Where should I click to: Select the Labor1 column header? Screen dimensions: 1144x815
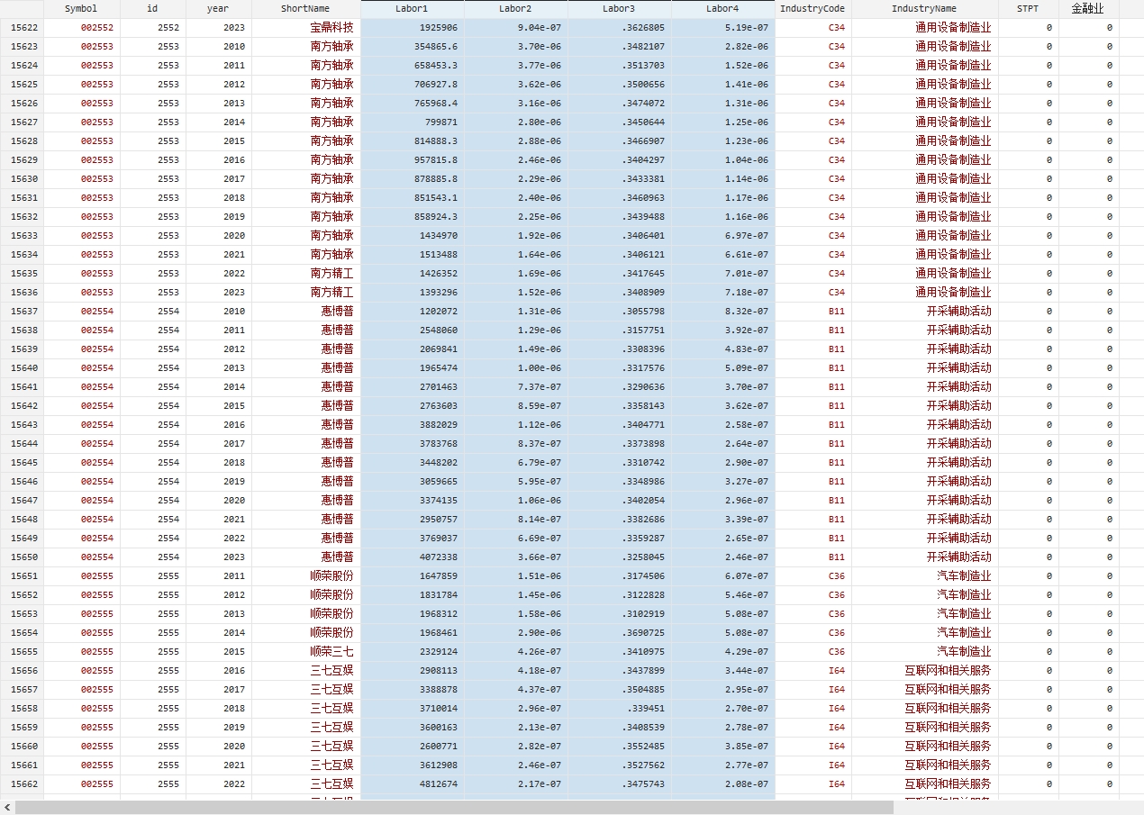coord(412,8)
